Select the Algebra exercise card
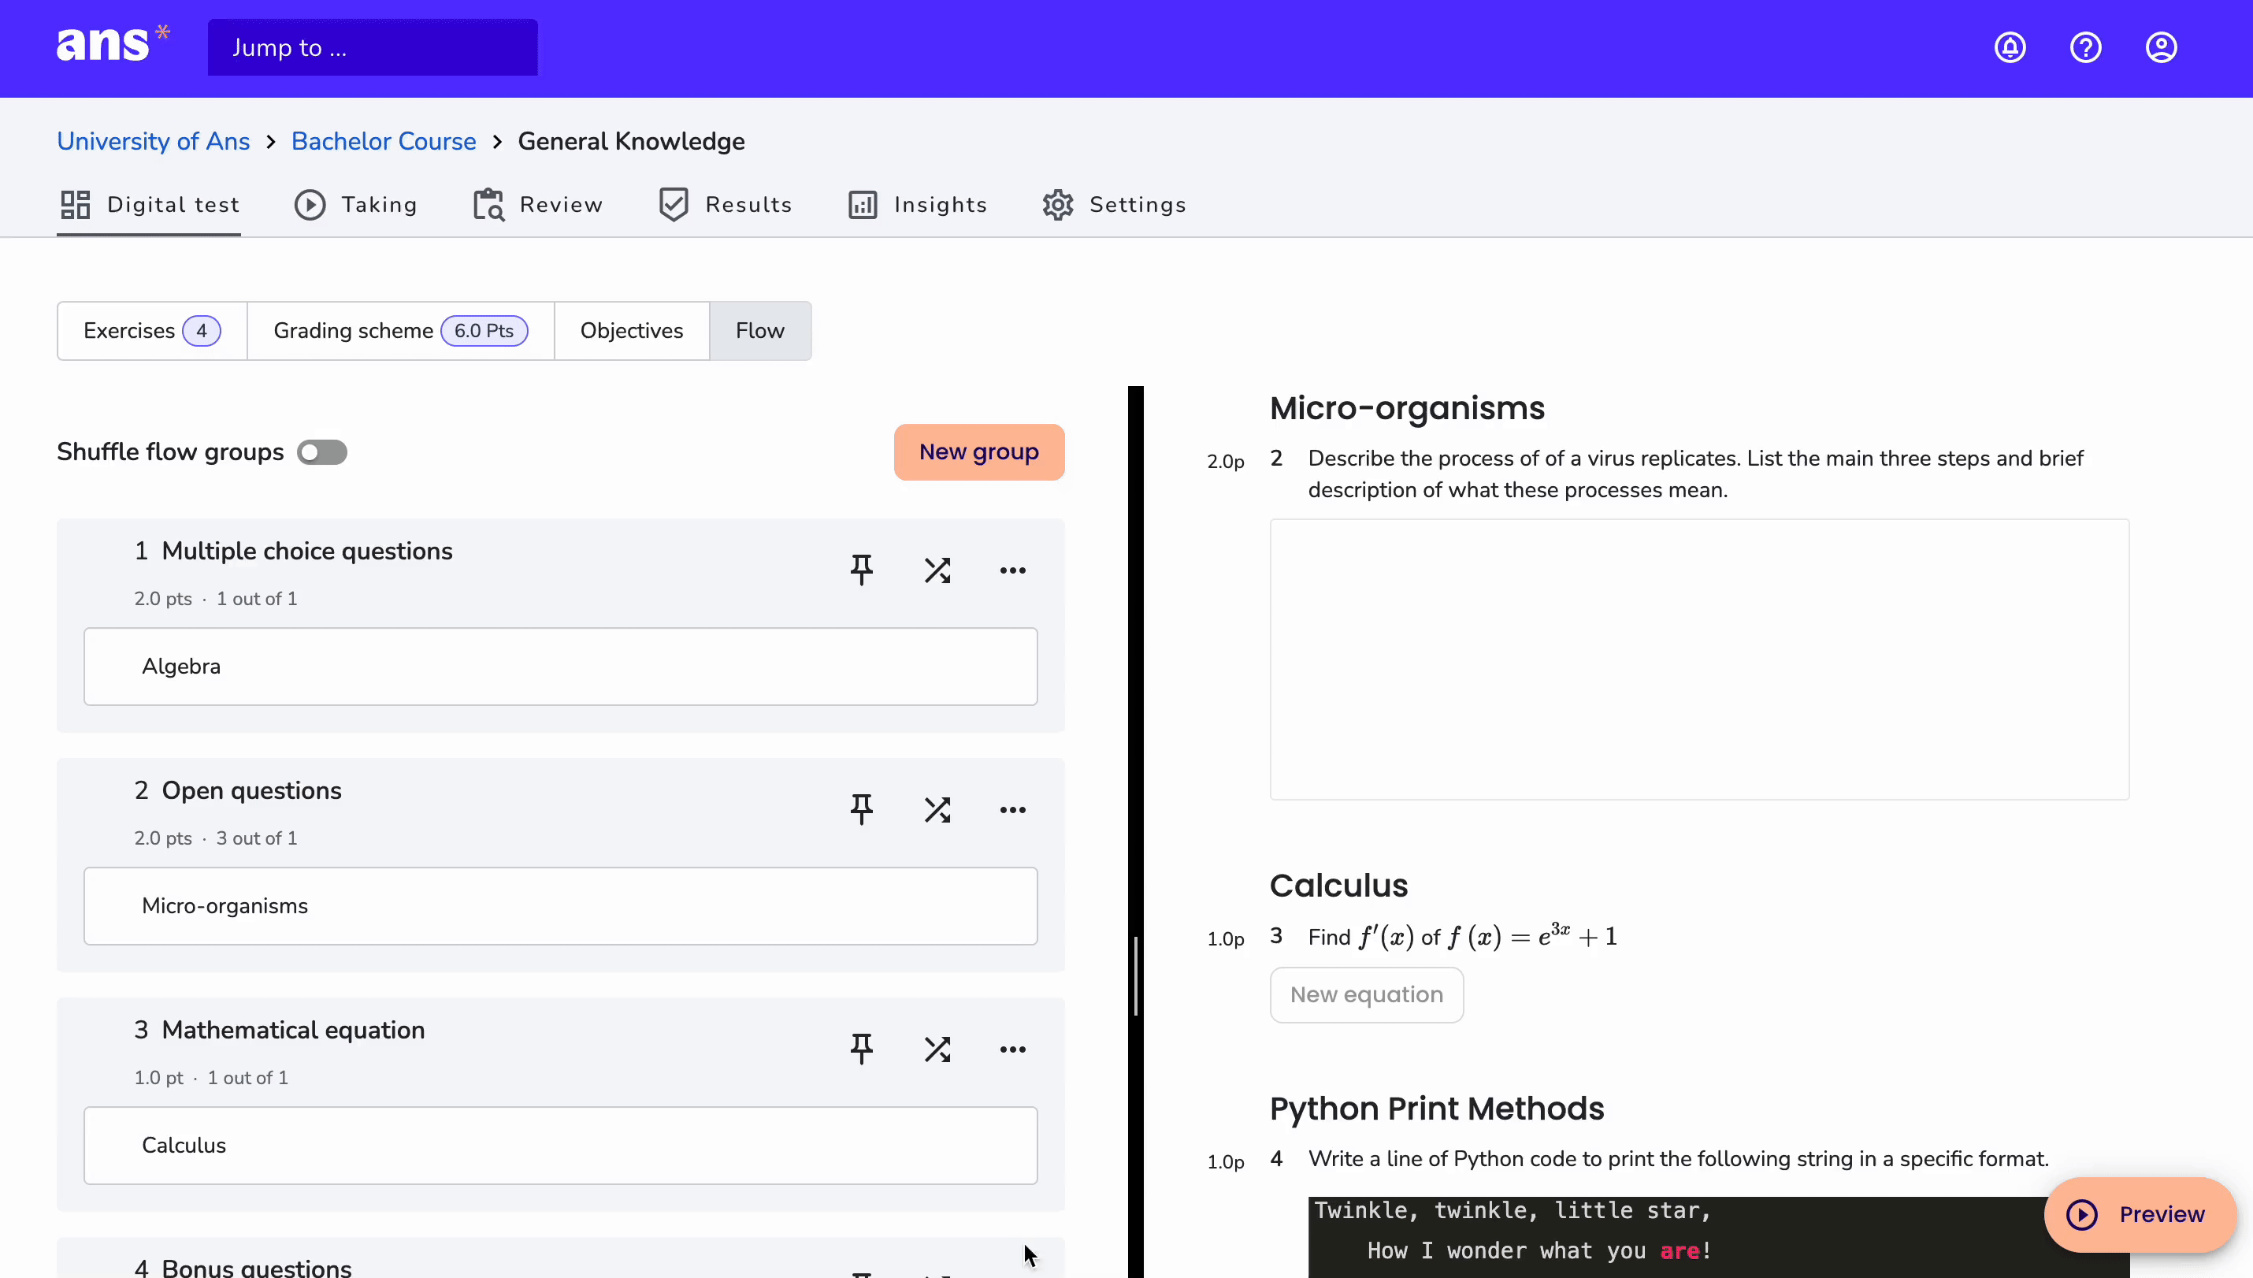The width and height of the screenshot is (2253, 1278). [561, 667]
